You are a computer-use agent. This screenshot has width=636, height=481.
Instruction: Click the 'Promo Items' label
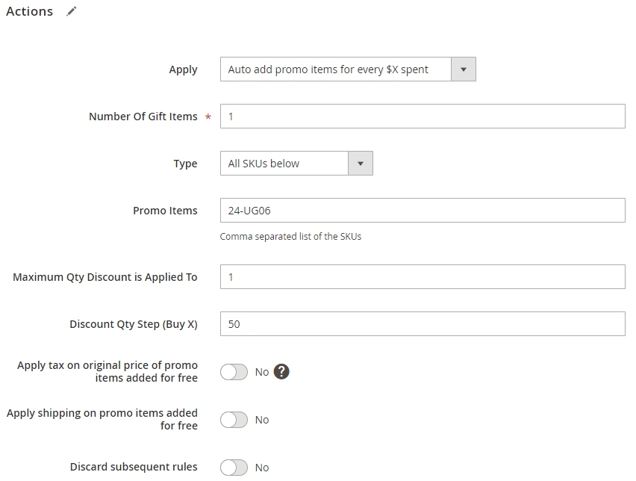click(165, 211)
